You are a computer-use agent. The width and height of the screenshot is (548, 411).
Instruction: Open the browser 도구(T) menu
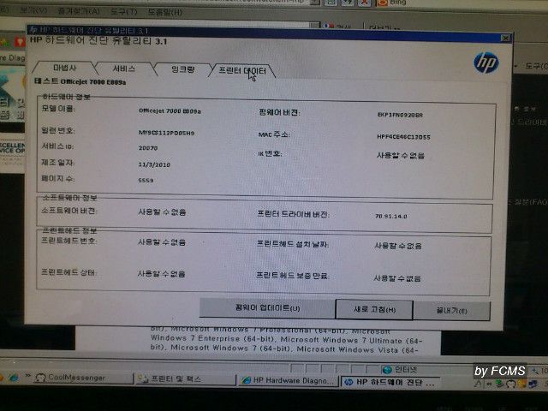coord(123,11)
